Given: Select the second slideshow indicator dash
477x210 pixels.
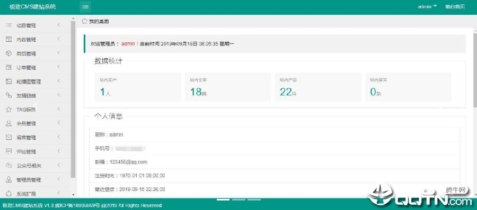Looking at the screenshot, I should point(238,199).
